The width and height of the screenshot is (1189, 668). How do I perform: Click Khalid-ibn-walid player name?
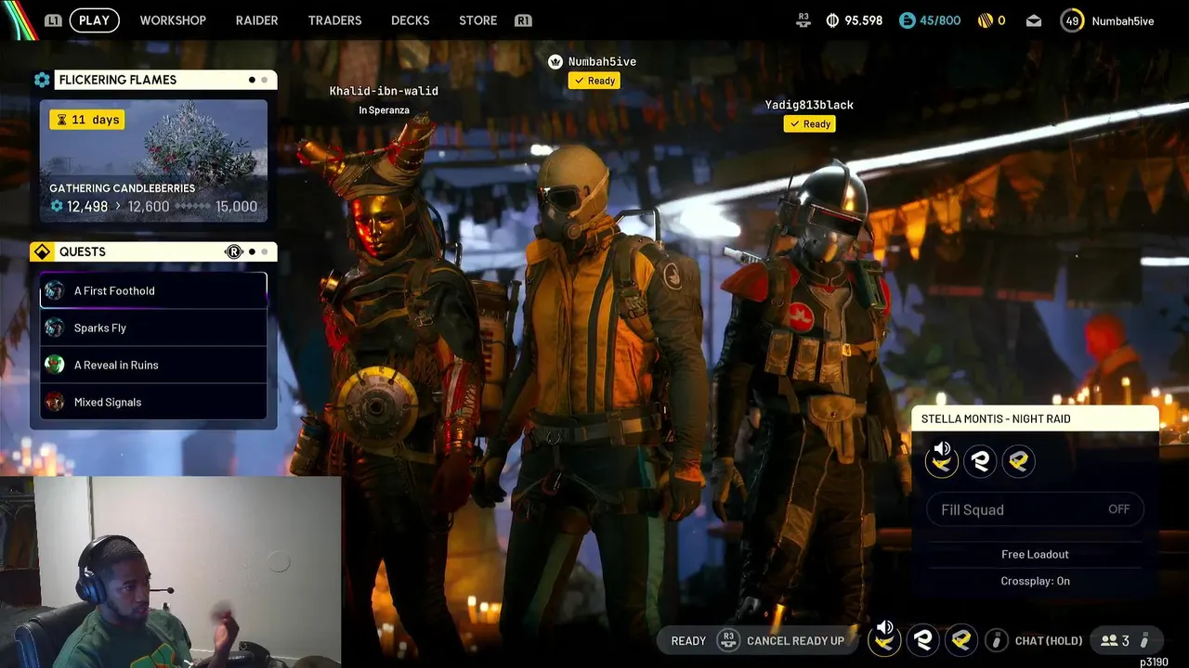384,91
